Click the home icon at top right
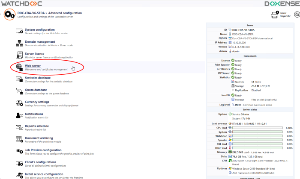 tap(297, 15)
